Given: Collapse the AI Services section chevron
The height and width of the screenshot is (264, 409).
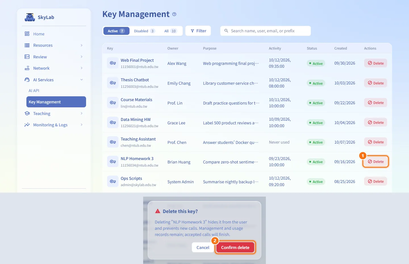Looking at the screenshot, I should click(82, 80).
